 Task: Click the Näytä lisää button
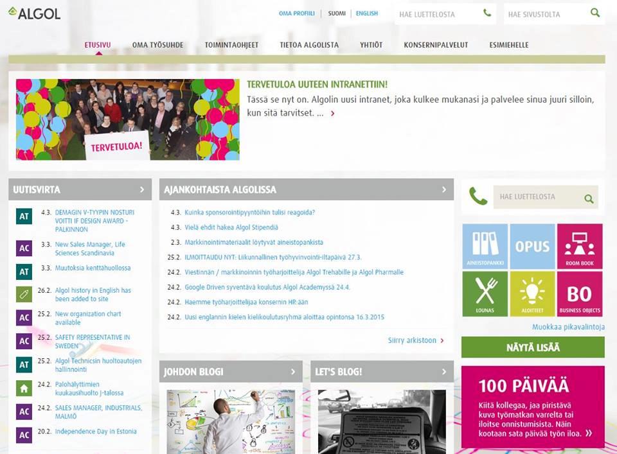(533, 347)
